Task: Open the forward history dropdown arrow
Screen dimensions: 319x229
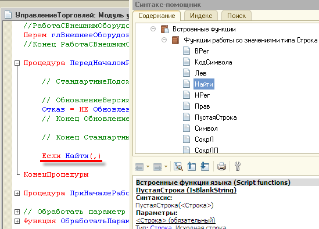Action: coord(166,167)
